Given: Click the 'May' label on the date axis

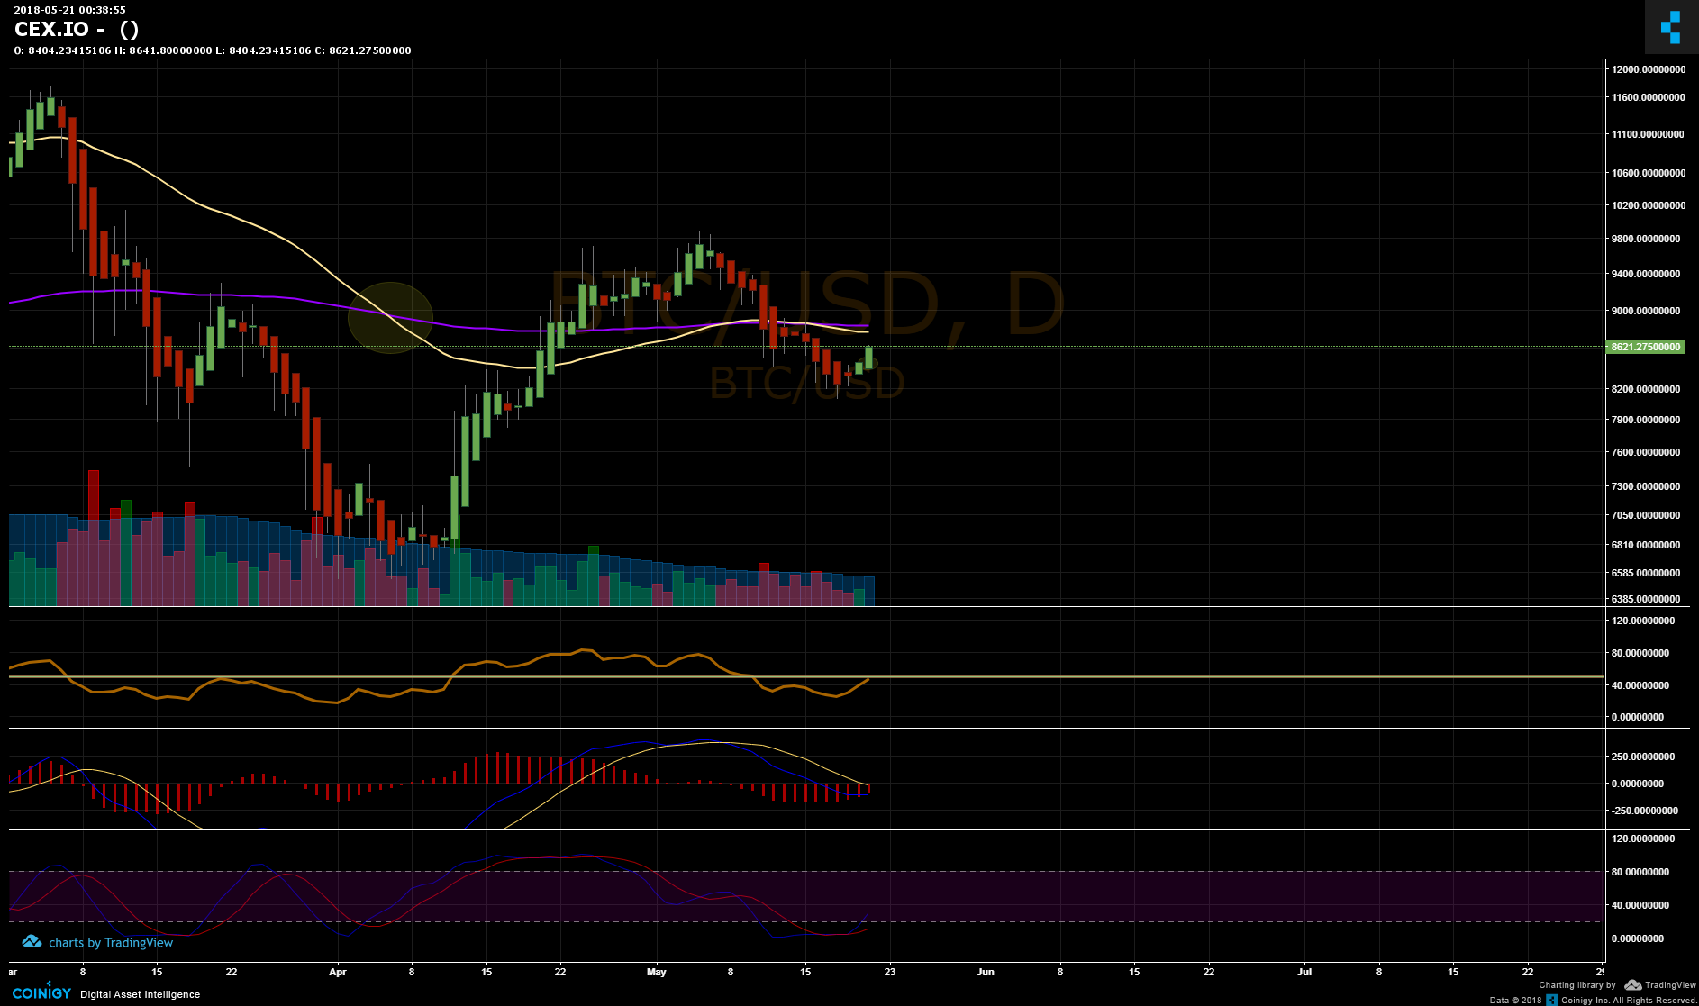Looking at the screenshot, I should coord(657,972).
